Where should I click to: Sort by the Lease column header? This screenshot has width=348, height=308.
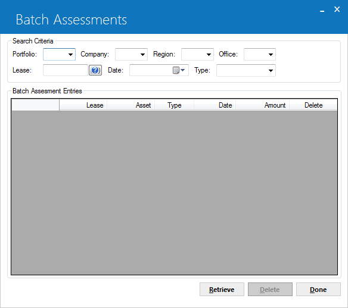pos(83,105)
